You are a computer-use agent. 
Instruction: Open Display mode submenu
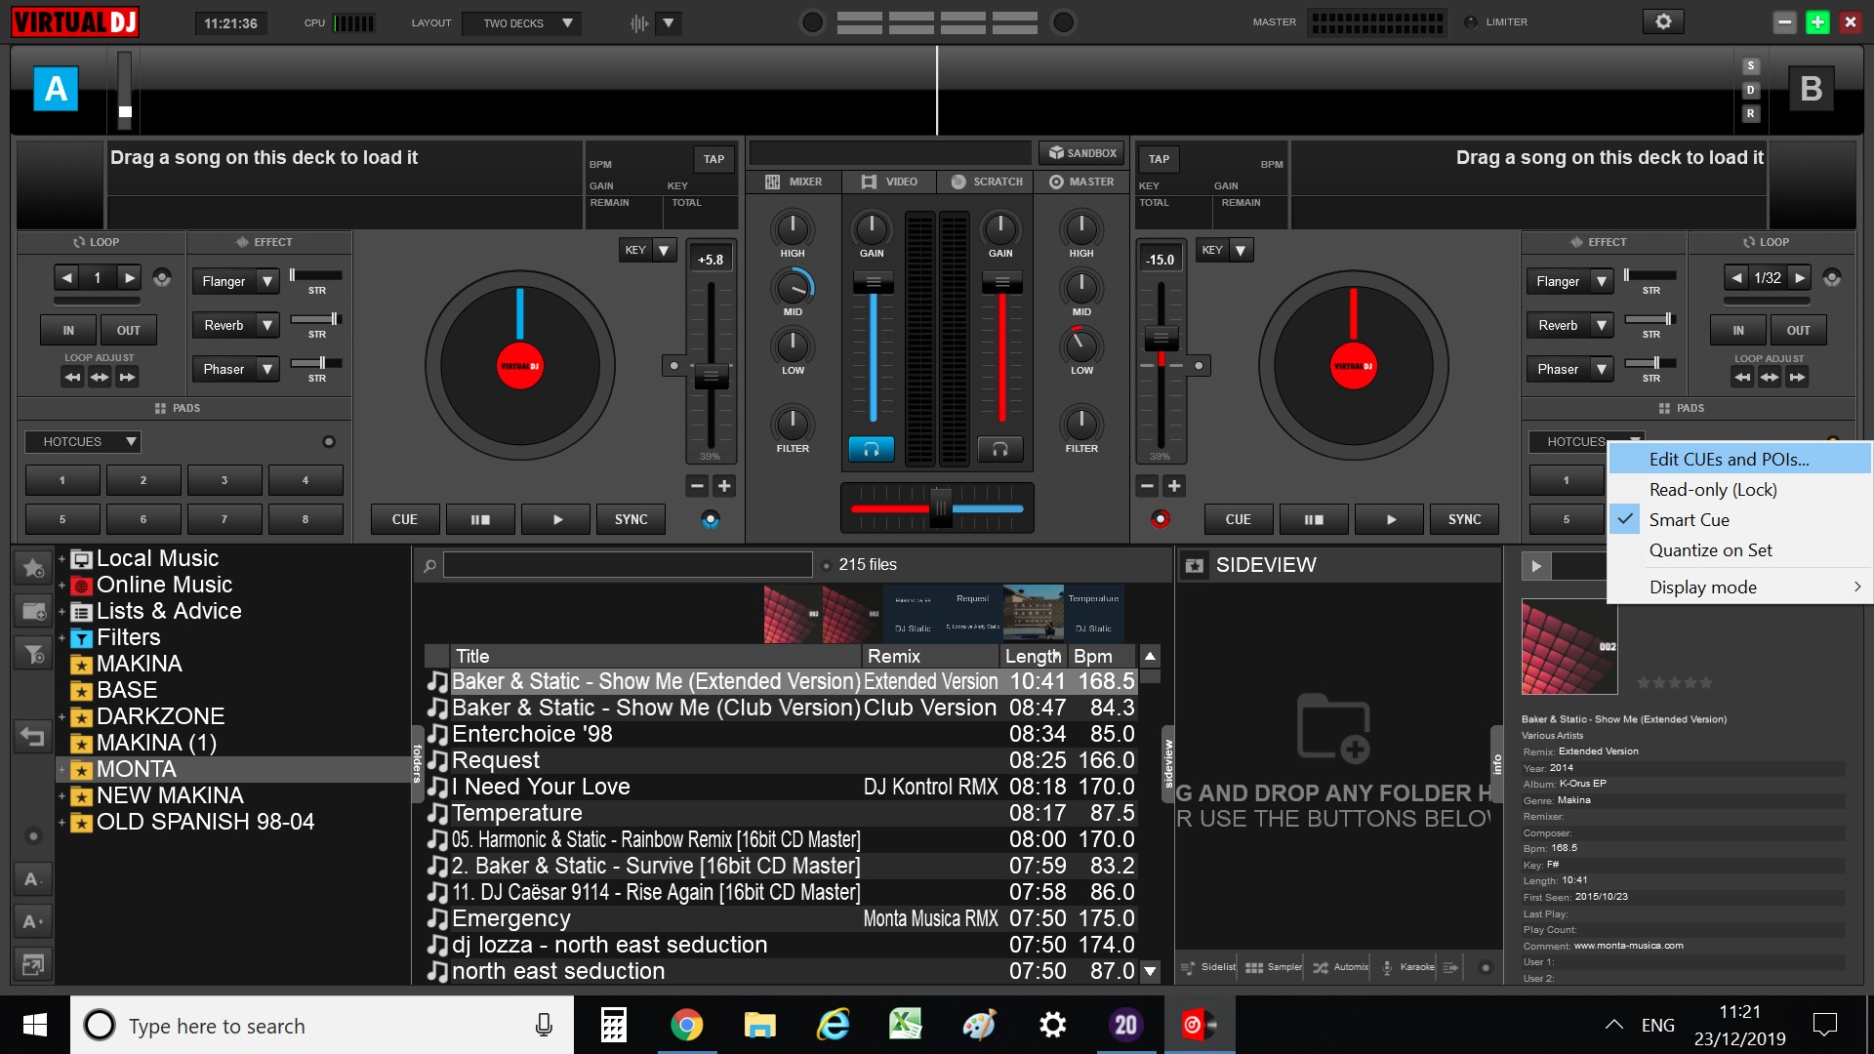click(1739, 588)
